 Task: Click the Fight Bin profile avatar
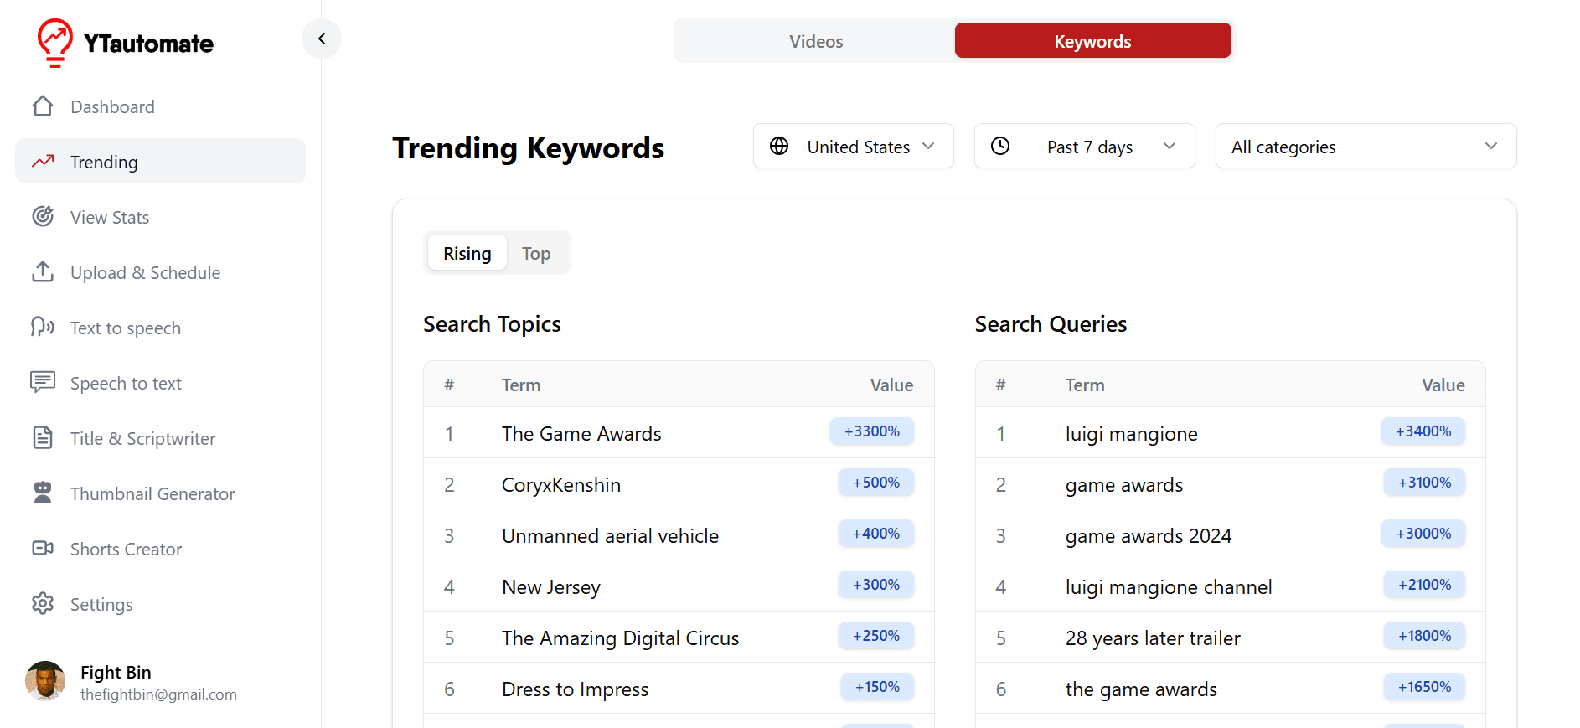tap(45, 681)
